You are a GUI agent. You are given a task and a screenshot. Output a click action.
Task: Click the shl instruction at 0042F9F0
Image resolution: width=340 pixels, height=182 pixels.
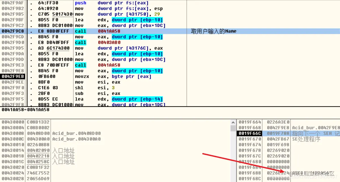click(79, 88)
